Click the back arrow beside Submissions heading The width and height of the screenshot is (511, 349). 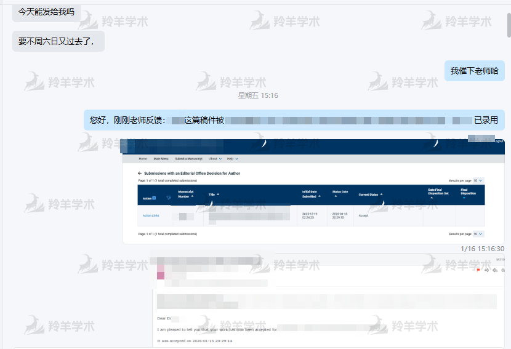click(140, 174)
